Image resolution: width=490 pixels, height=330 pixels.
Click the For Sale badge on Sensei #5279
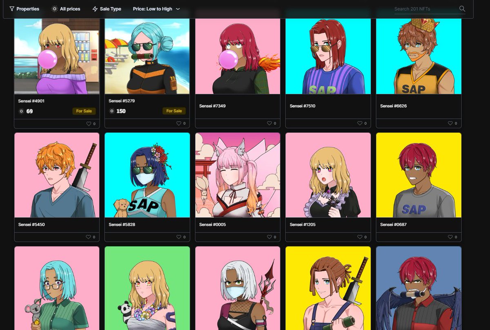pyautogui.click(x=174, y=111)
